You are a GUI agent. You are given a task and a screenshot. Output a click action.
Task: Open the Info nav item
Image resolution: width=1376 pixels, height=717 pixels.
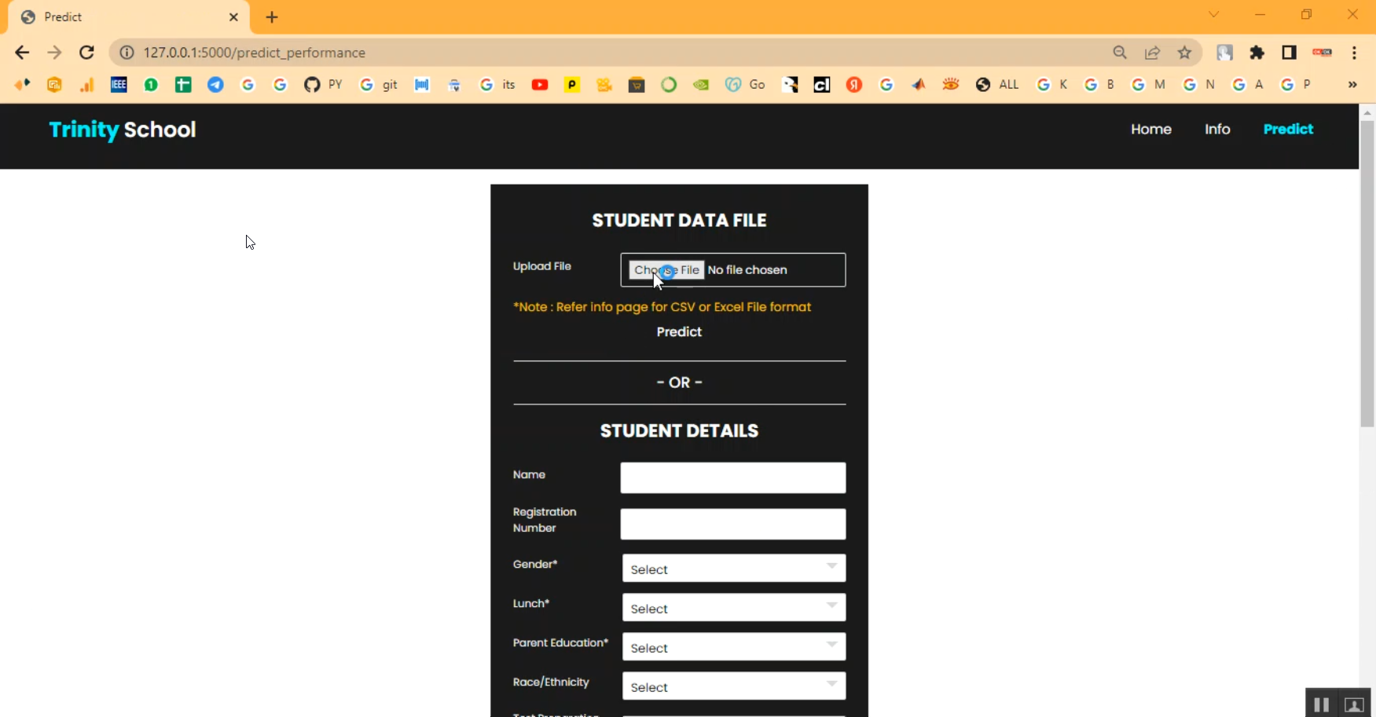[x=1217, y=130]
